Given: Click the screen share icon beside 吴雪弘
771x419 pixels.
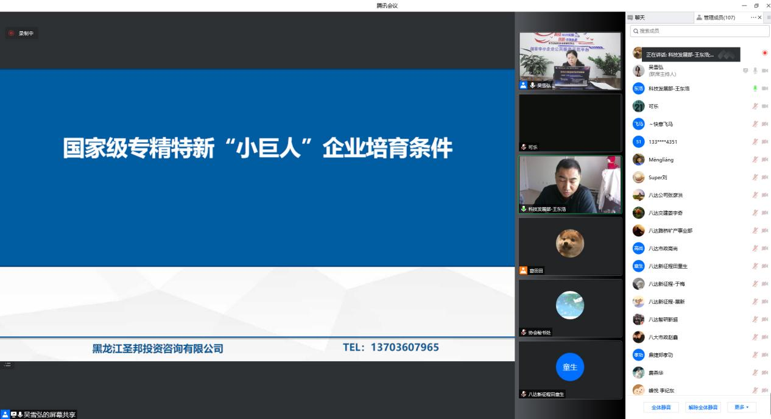Looking at the screenshot, I should click(x=745, y=71).
